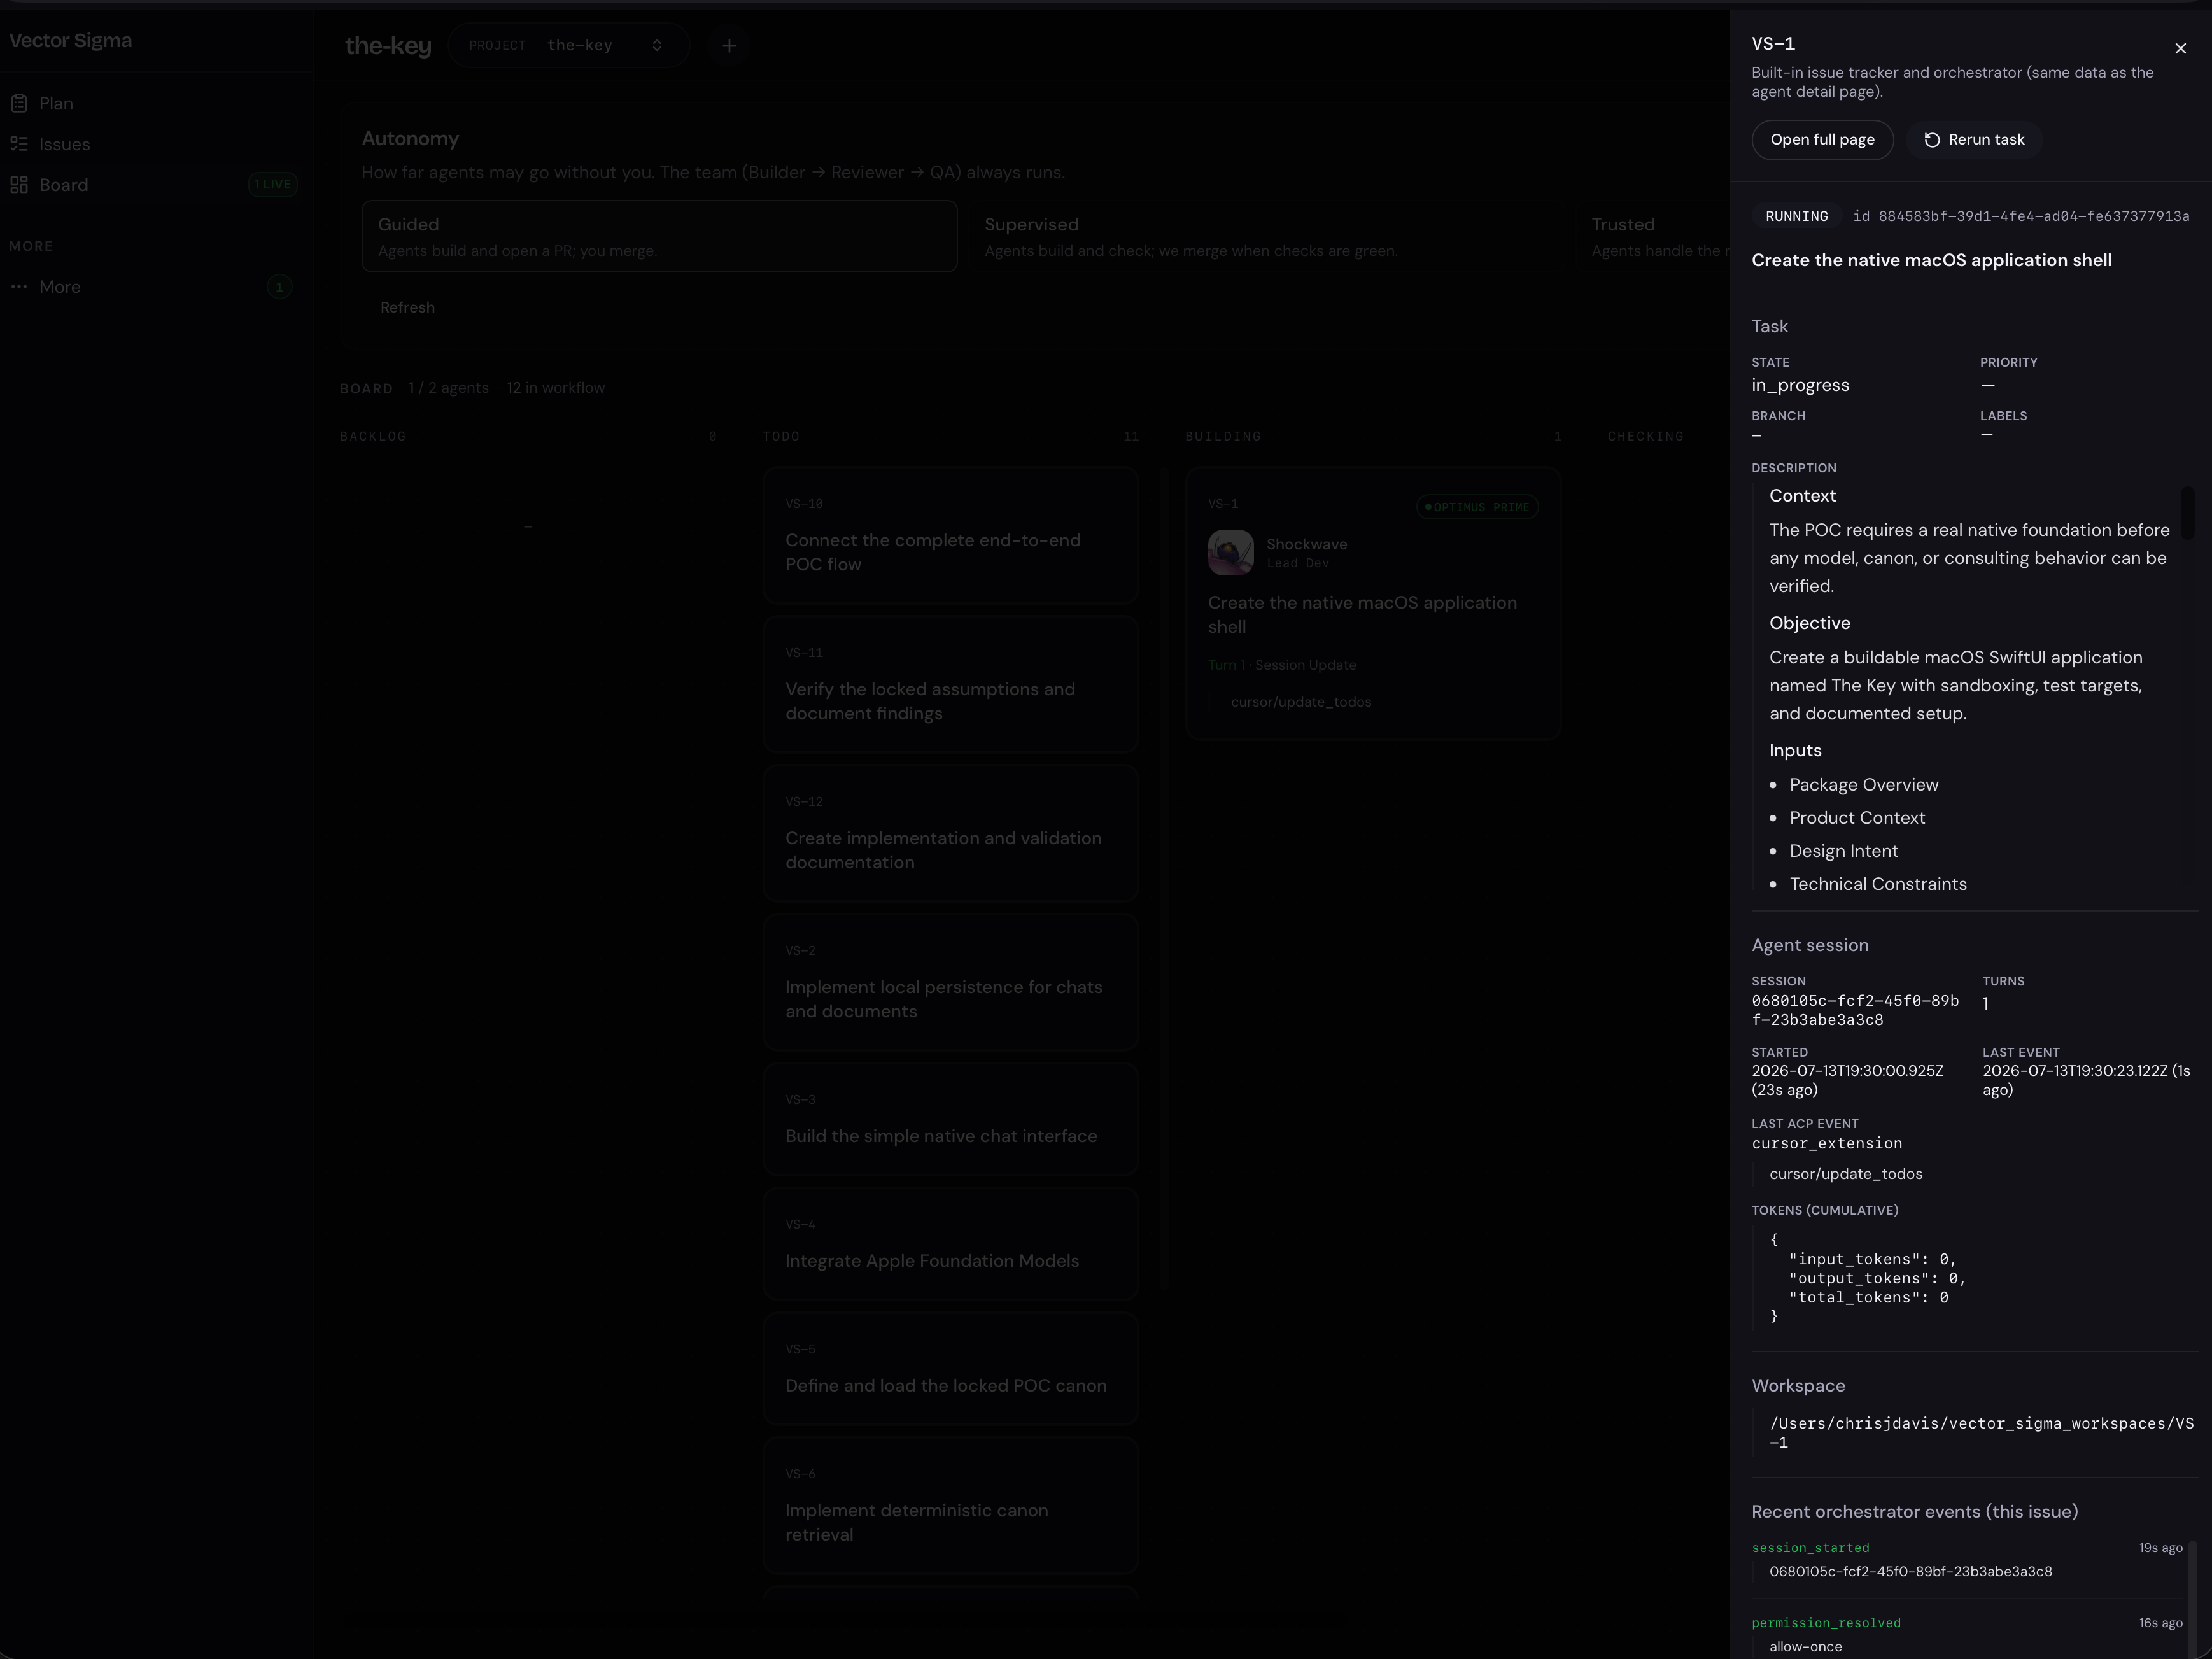Click the plus icon beside project selector
The image size is (2212, 1659).
pos(729,46)
